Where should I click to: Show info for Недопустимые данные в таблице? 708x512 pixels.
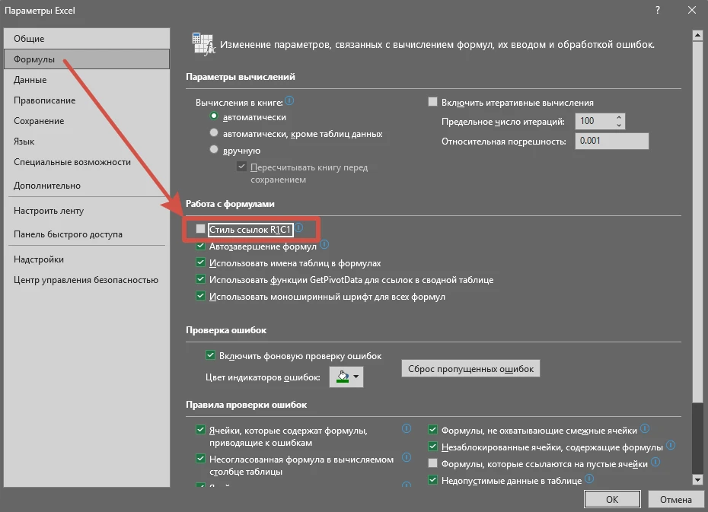[x=589, y=479]
